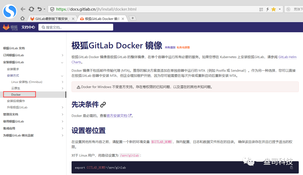The width and height of the screenshot is (303, 175).
Task: Open 极狐GitLab 文档 in sidebar
Action: click(14, 48)
